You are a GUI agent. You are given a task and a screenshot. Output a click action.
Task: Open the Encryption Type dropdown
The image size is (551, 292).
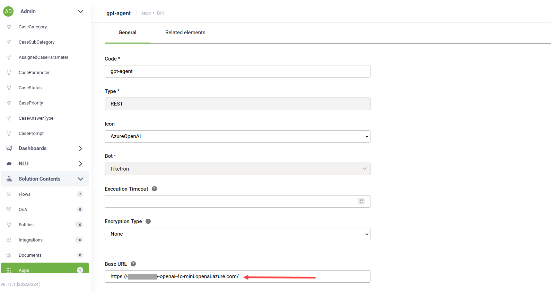237,234
